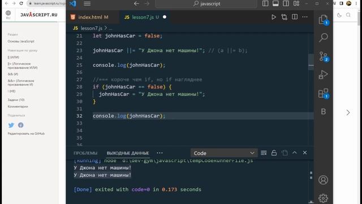Open the VS Code hamburger menu
Screen dimensions: 362x204
click(x=87, y=4)
